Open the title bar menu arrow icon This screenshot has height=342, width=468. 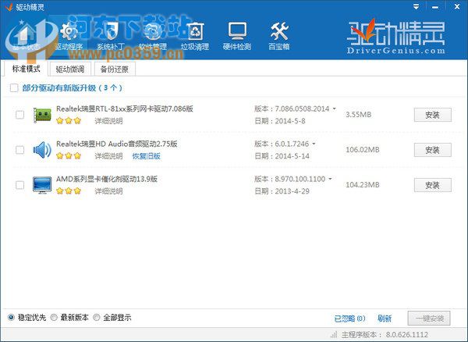[x=416, y=6]
